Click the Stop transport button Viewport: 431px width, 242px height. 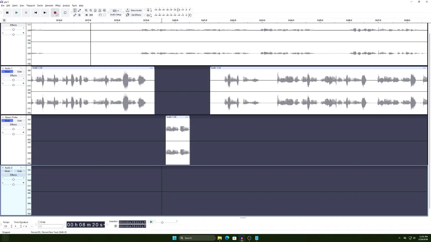point(26,13)
